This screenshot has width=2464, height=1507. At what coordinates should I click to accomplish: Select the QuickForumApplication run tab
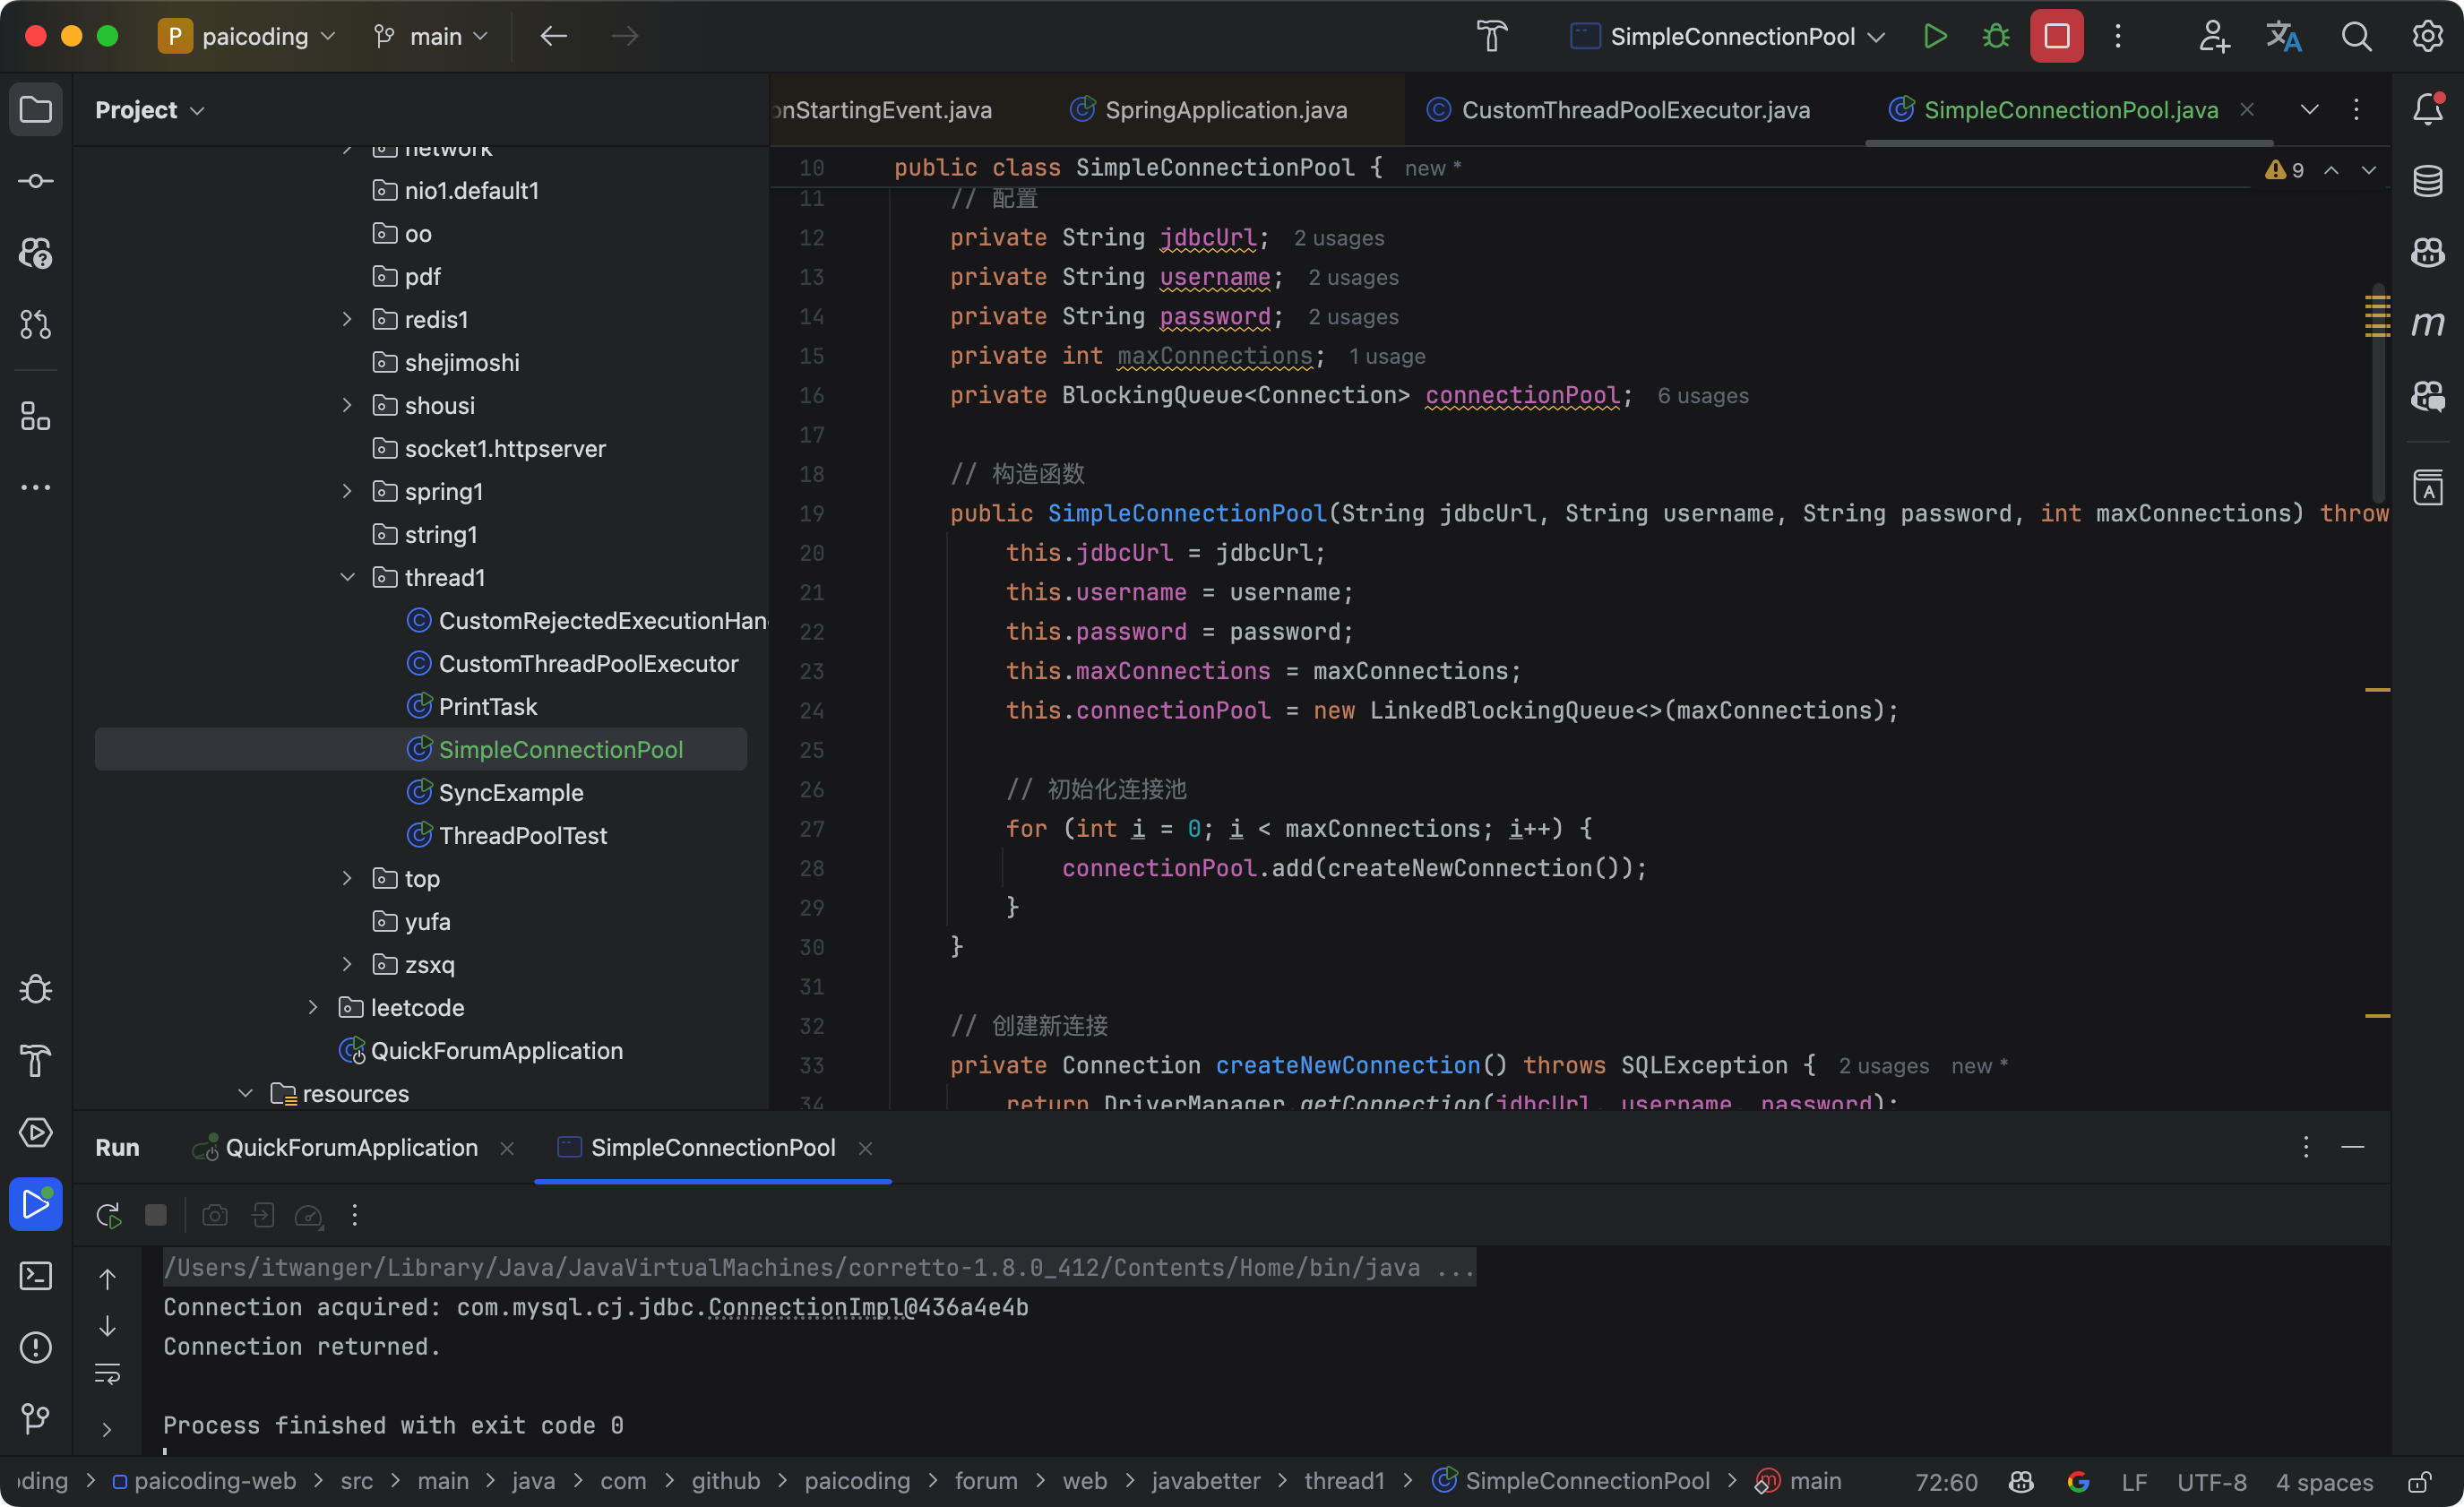pos(351,1147)
